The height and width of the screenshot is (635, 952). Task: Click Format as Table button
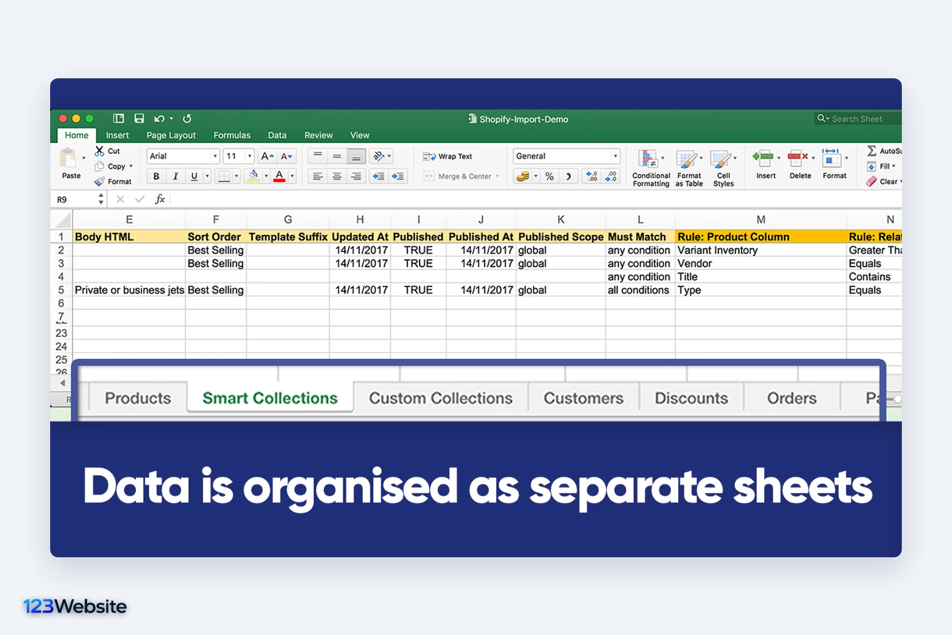coord(689,168)
